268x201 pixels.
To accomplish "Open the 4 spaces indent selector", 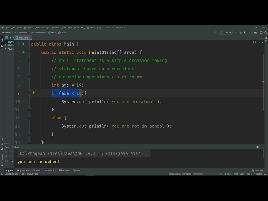I will point(258,174).
